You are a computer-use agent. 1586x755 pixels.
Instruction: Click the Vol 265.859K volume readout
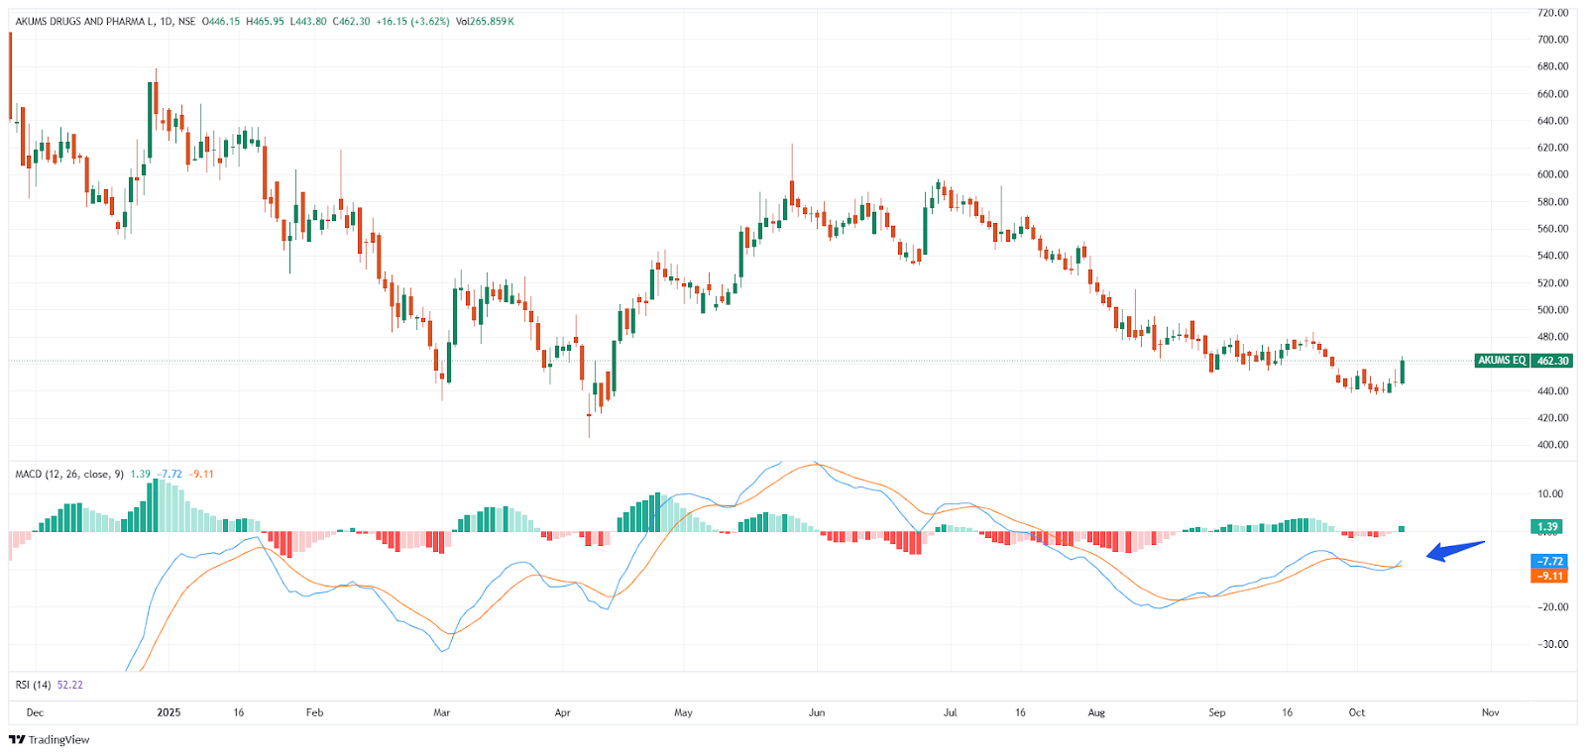pyautogui.click(x=485, y=22)
